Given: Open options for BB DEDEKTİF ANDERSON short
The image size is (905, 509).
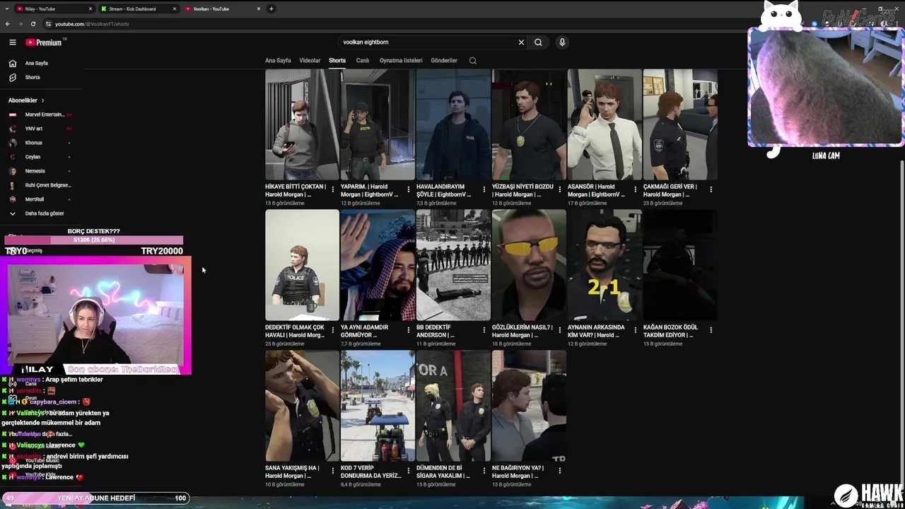Looking at the screenshot, I should (484, 330).
